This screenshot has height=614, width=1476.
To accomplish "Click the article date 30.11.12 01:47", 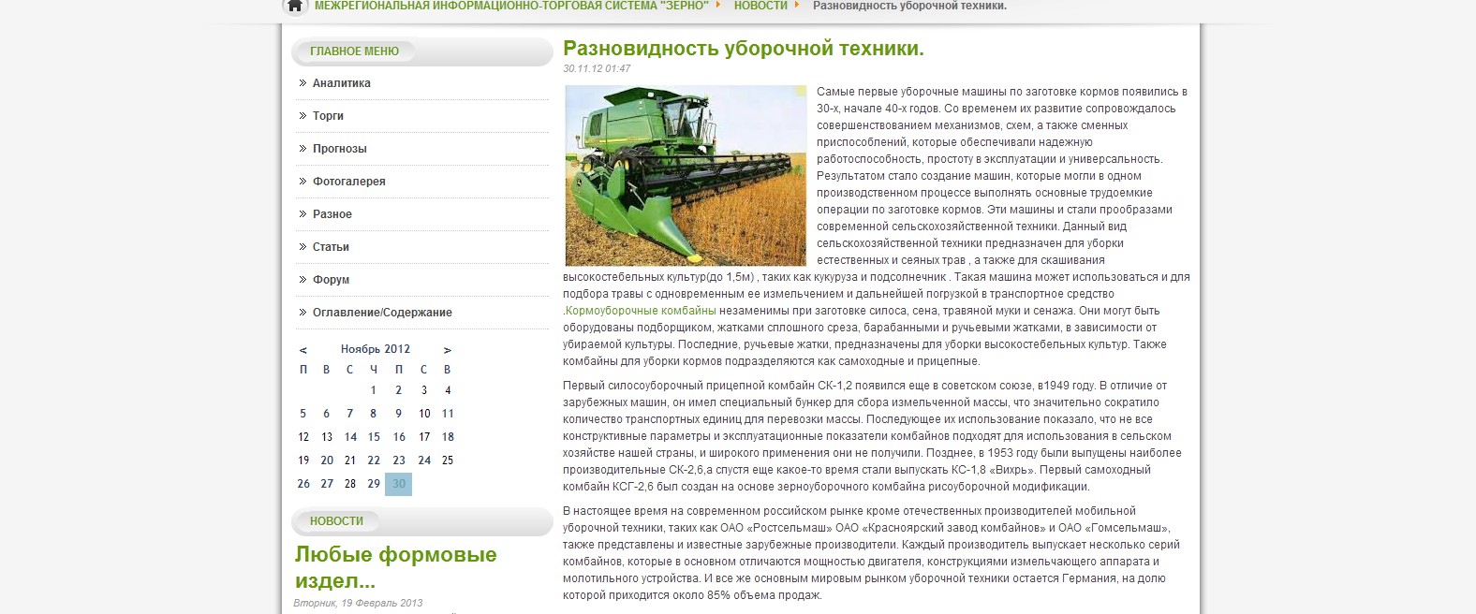I will pos(597,69).
